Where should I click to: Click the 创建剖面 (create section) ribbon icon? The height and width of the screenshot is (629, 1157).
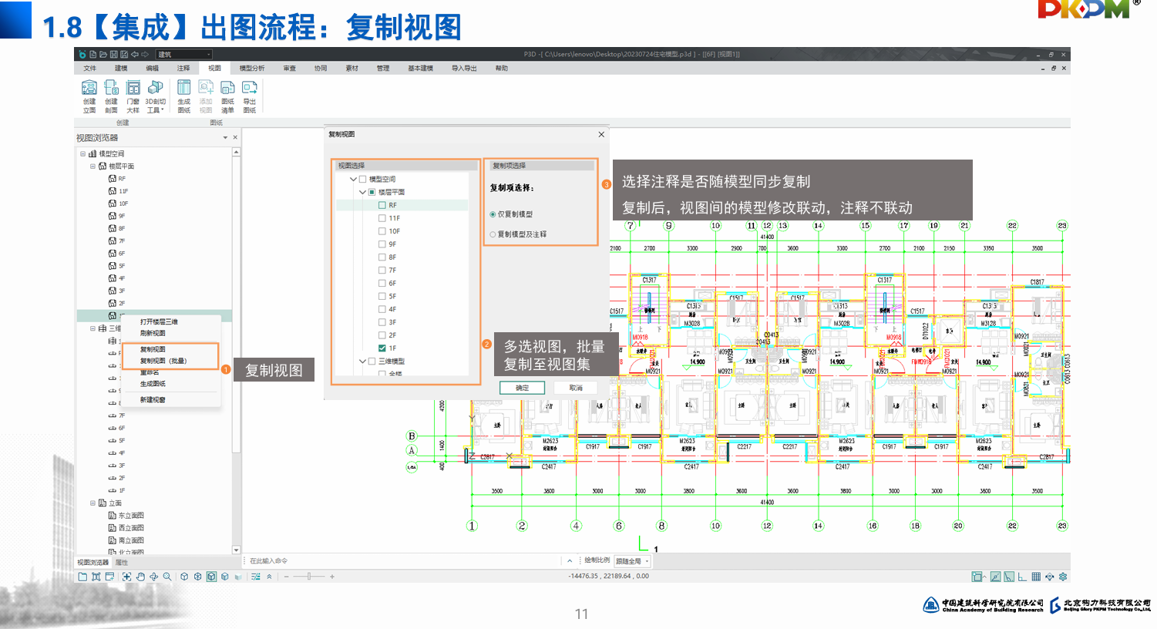pos(111,96)
